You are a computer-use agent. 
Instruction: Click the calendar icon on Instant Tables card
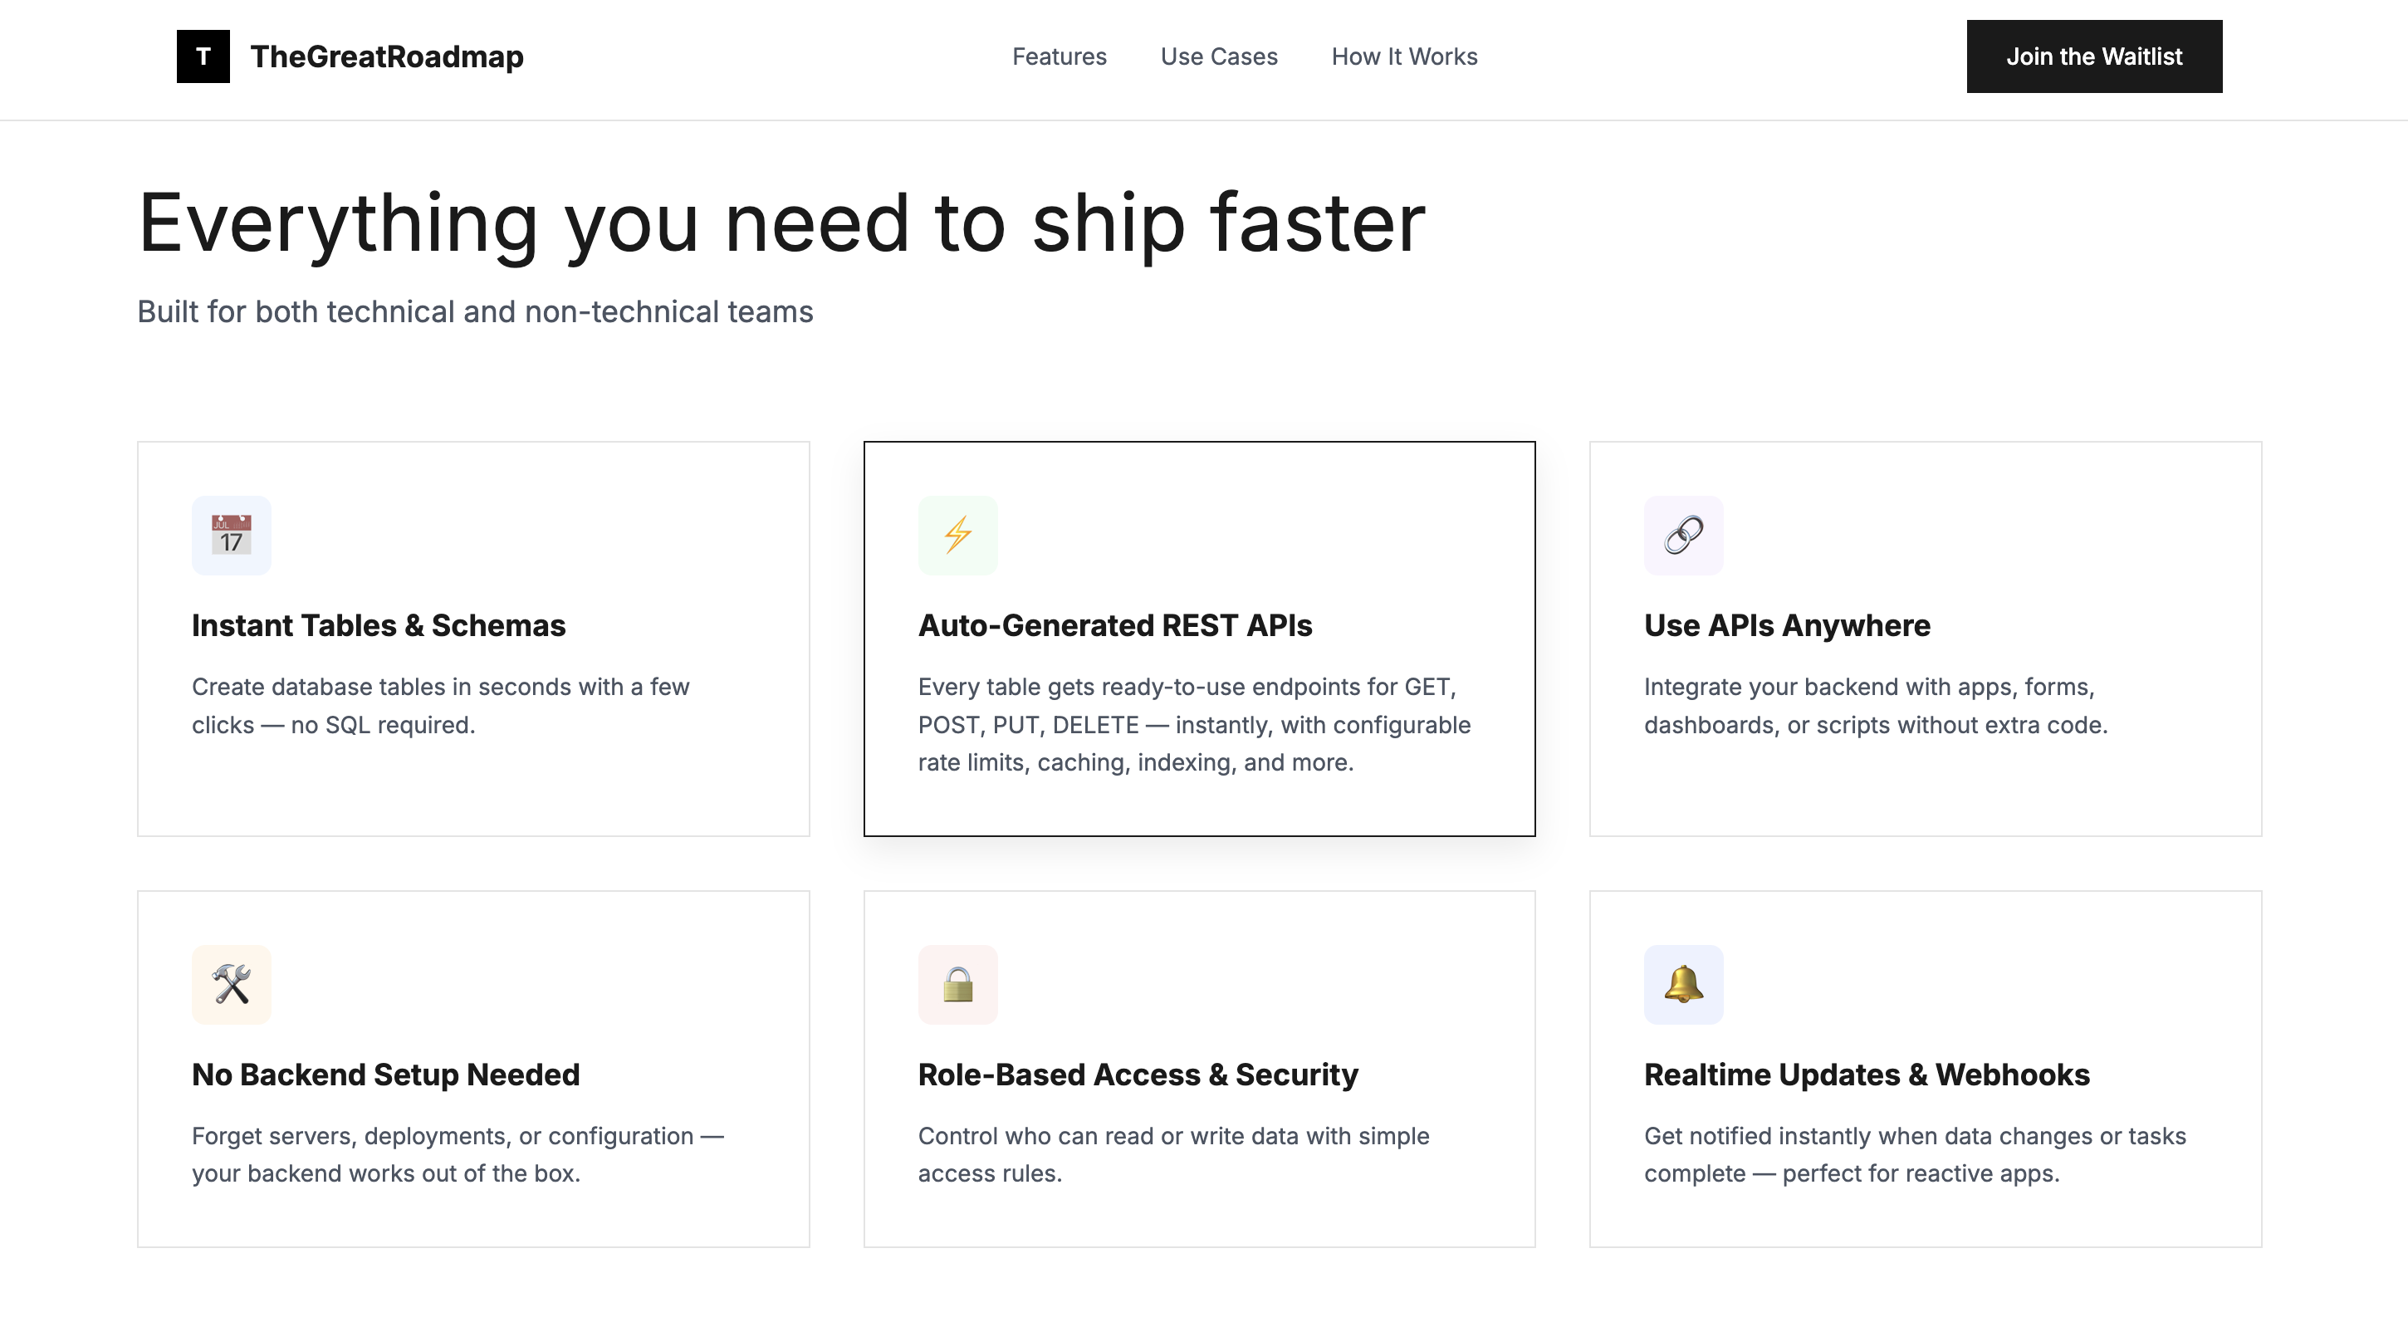coord(231,535)
